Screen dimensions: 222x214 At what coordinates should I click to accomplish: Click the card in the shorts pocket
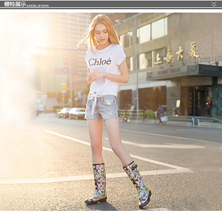[x=108, y=102]
